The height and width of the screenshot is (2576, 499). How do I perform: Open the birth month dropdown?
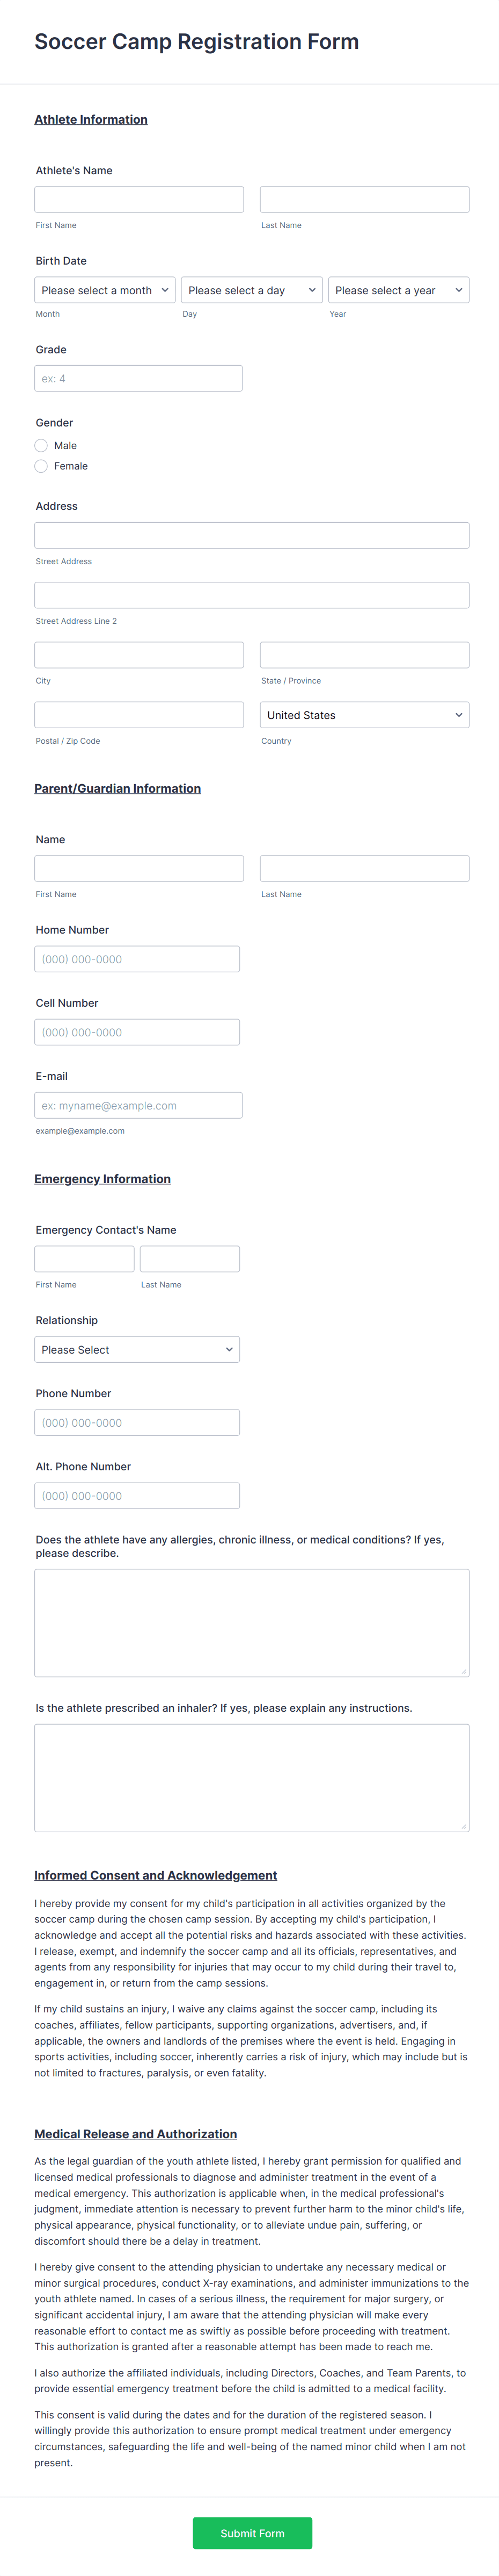[105, 290]
